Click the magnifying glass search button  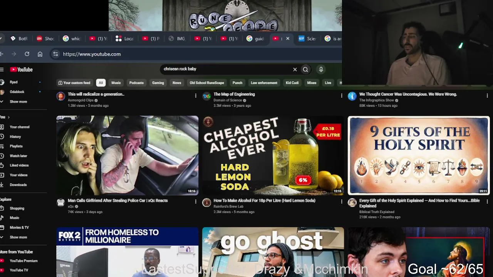pyautogui.click(x=305, y=70)
